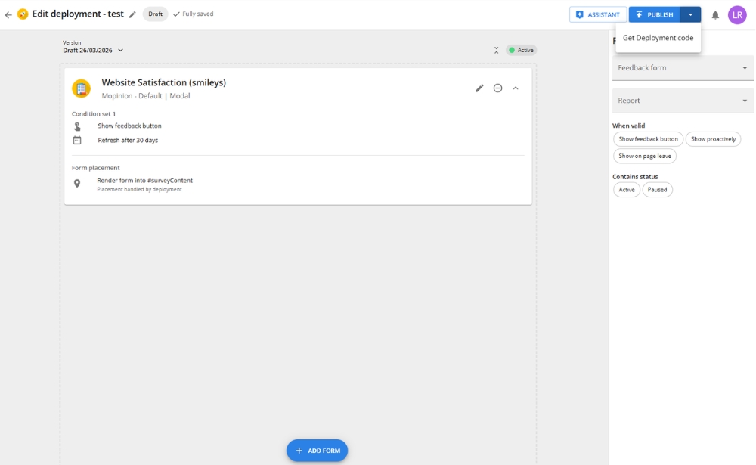The image size is (756, 465).
Task: Click the green Active status indicator
Action: [x=522, y=49]
